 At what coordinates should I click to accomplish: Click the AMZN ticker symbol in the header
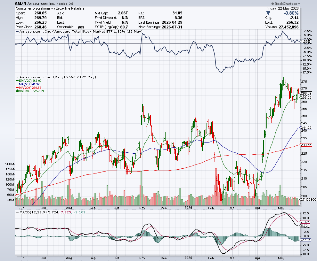click(20, 4)
